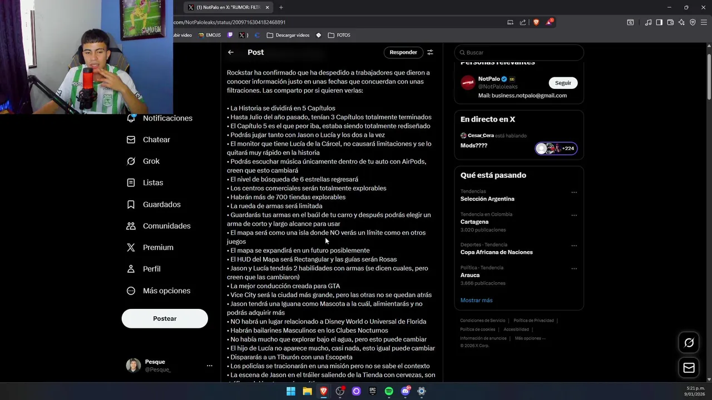
Task: Open the NotPalo profile avatar
Action: tap(468, 83)
